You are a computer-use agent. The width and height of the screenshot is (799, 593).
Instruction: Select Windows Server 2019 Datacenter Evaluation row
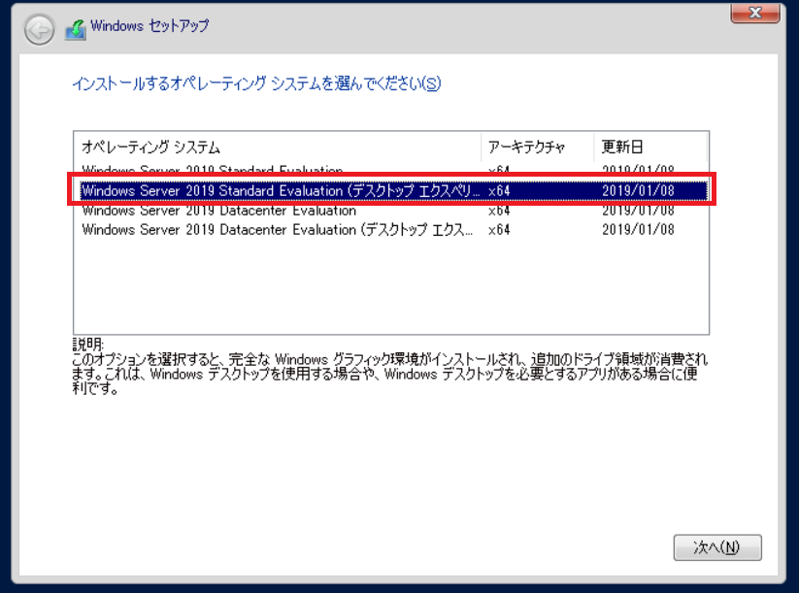[x=393, y=211]
